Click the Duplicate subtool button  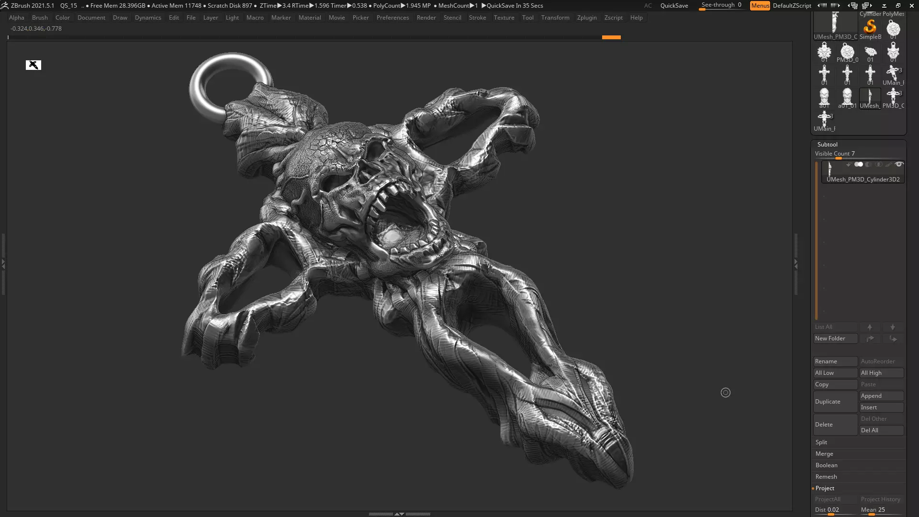[x=835, y=402]
